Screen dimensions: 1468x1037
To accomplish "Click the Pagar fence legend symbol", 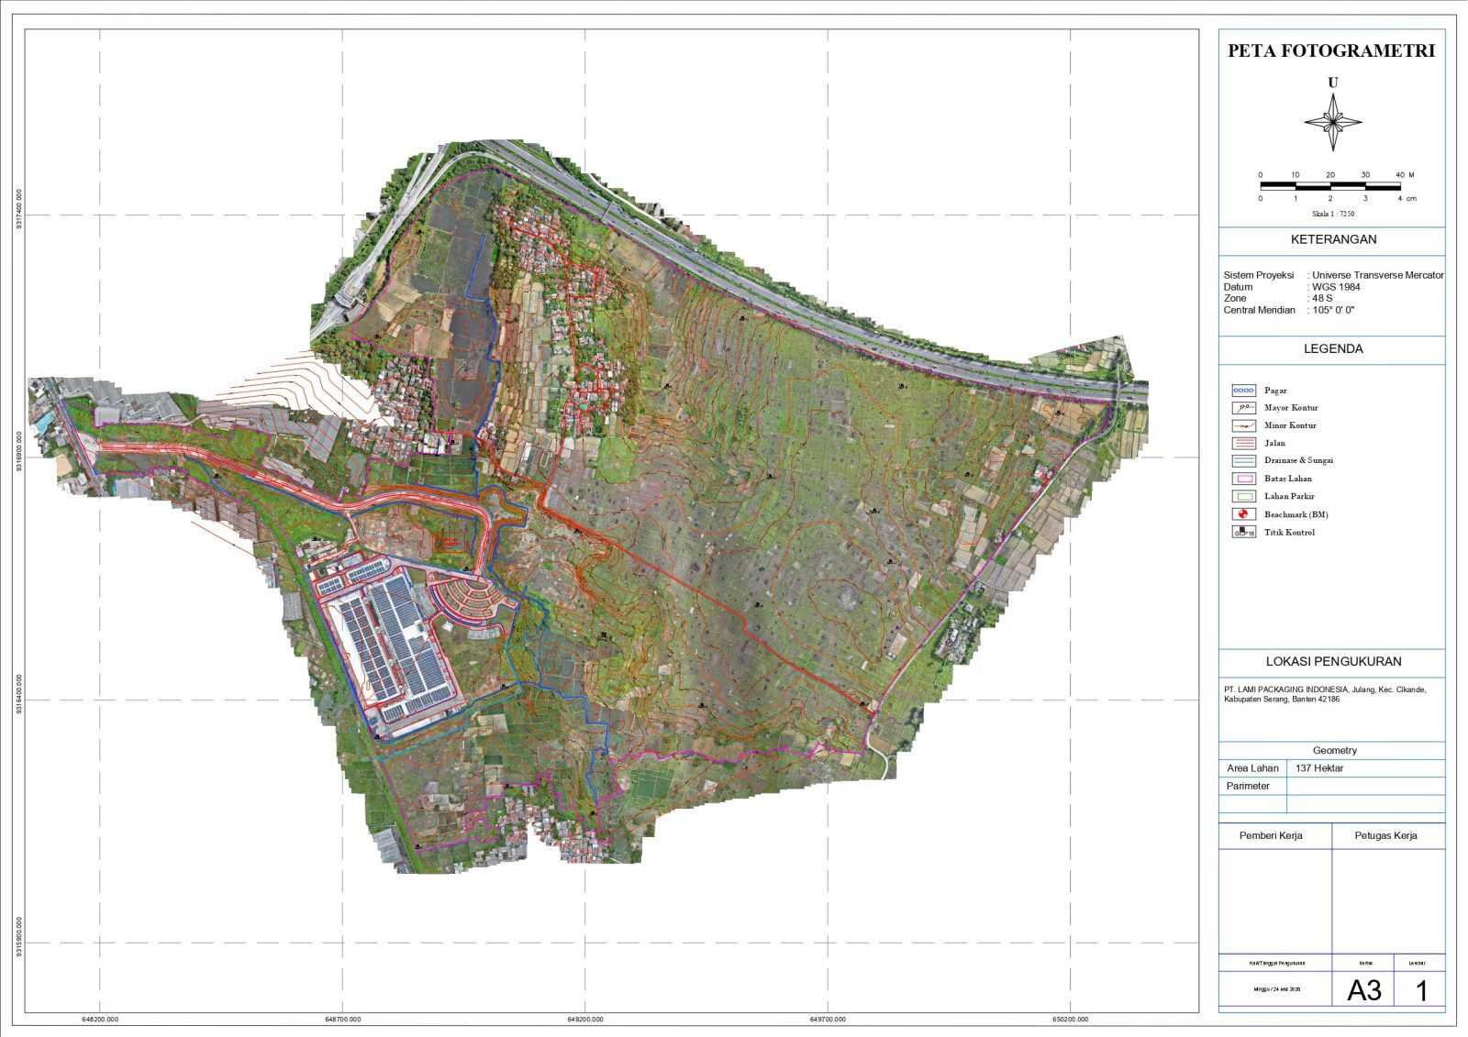I will [x=1243, y=391].
